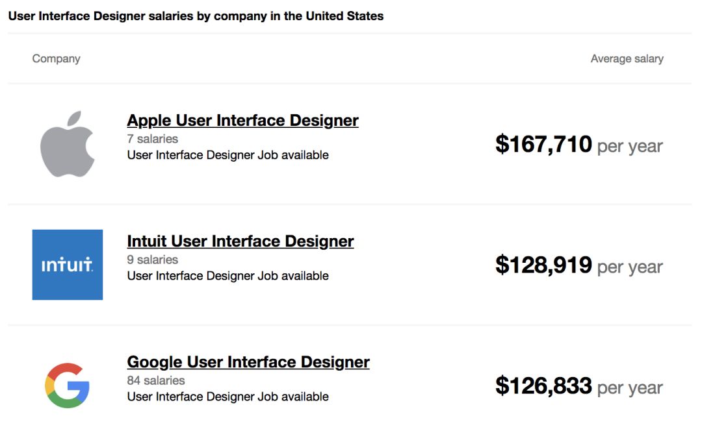Image resolution: width=702 pixels, height=440 pixels.
Task: Click the Average salary column header
Action: click(627, 59)
